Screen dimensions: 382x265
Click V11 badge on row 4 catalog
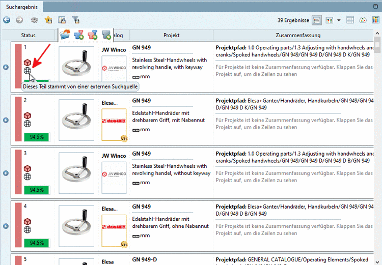124,245
